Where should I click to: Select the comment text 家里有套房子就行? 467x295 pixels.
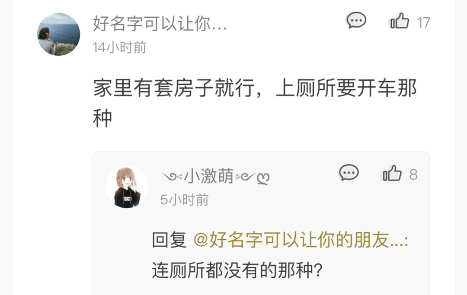tap(174, 88)
